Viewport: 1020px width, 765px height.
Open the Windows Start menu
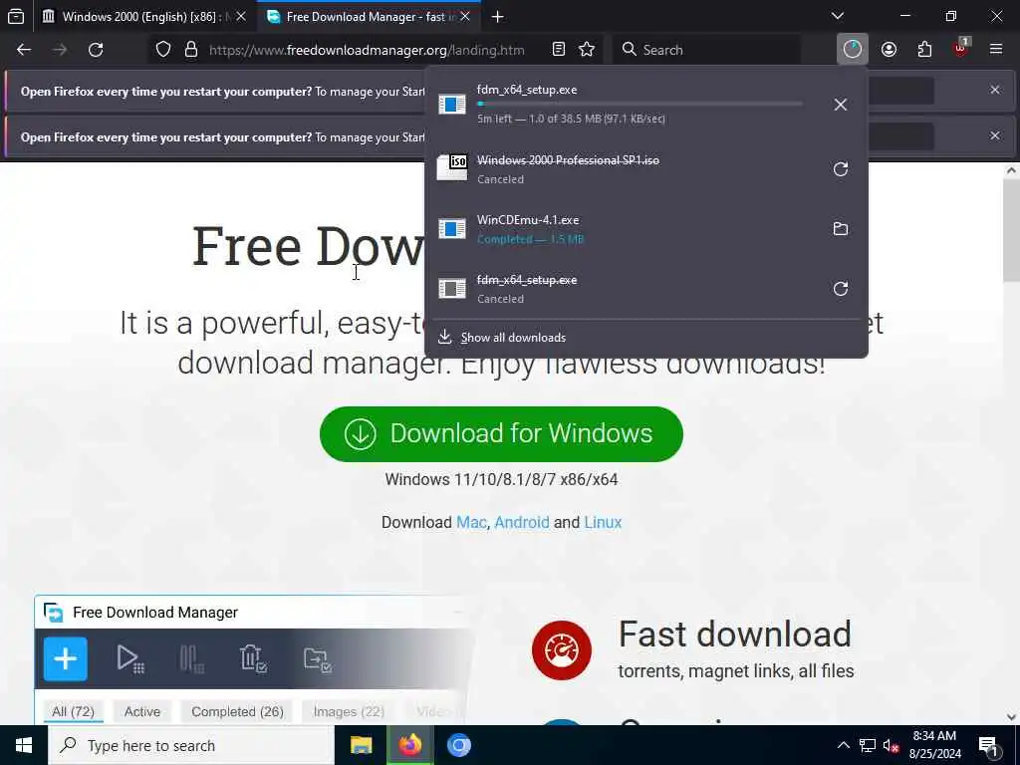[x=24, y=745]
